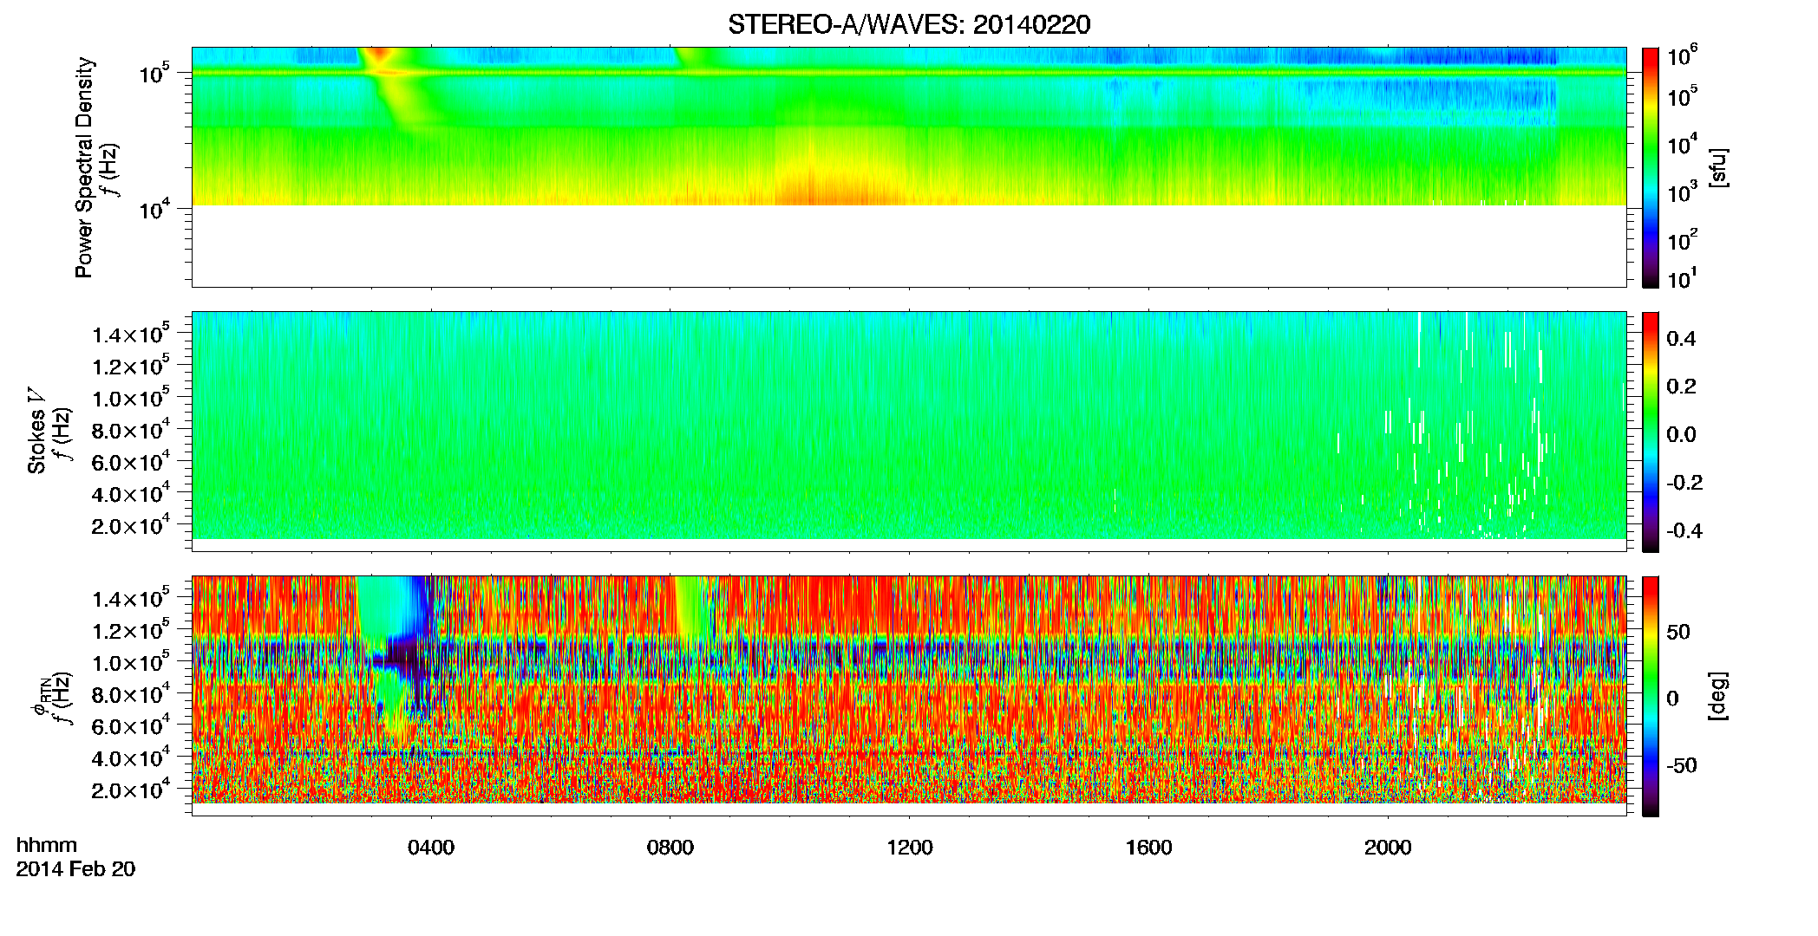Click the title STEREO-A/WAVES: 20140220
The width and height of the screenshot is (1818, 936).
[x=909, y=24]
